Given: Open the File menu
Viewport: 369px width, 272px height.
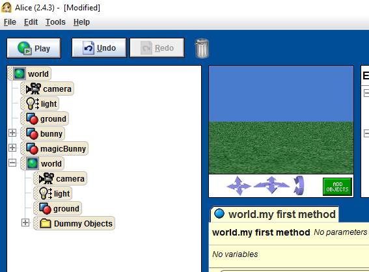Looking at the screenshot, I should pos(10,22).
